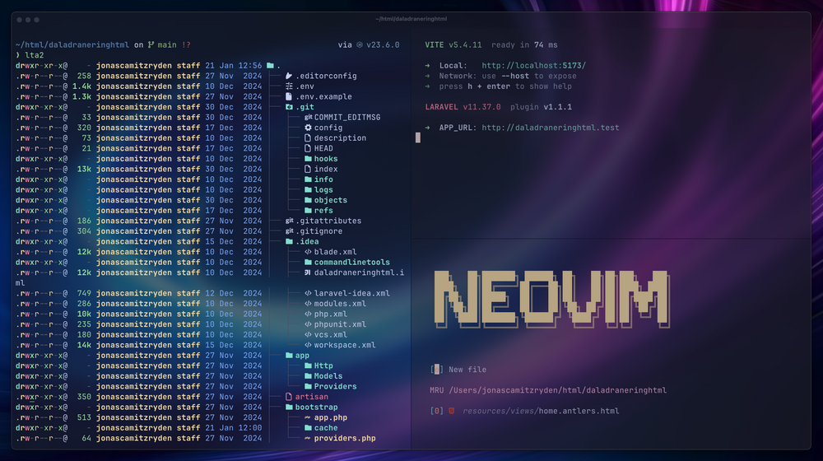Click the .editorconfig file icon
The width and height of the screenshot is (823, 461).
(289, 76)
